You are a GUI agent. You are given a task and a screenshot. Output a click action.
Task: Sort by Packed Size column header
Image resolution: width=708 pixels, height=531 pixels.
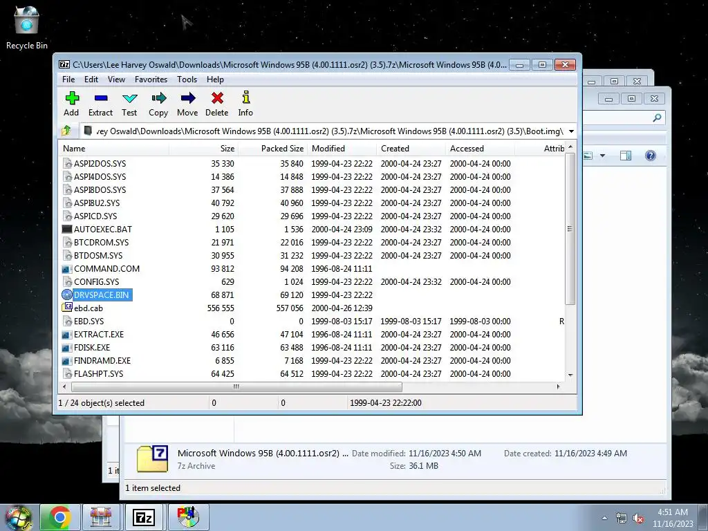click(x=272, y=149)
